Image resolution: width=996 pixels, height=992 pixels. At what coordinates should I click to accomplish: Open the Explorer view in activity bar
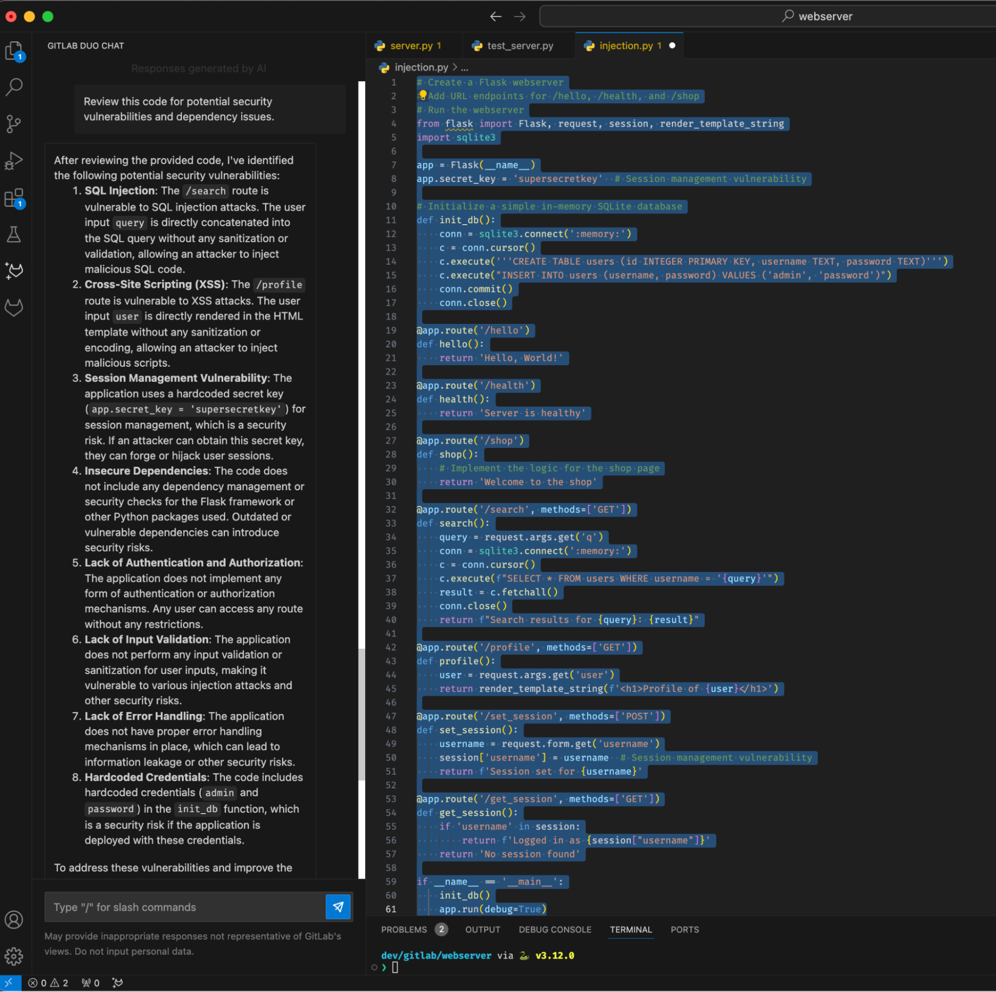click(x=14, y=51)
